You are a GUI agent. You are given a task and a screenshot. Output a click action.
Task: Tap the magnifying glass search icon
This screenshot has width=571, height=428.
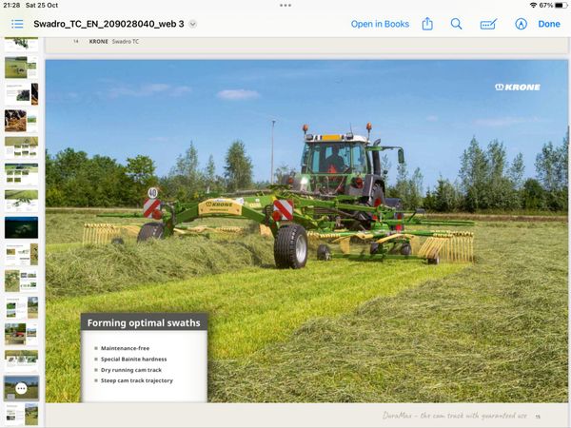point(456,24)
